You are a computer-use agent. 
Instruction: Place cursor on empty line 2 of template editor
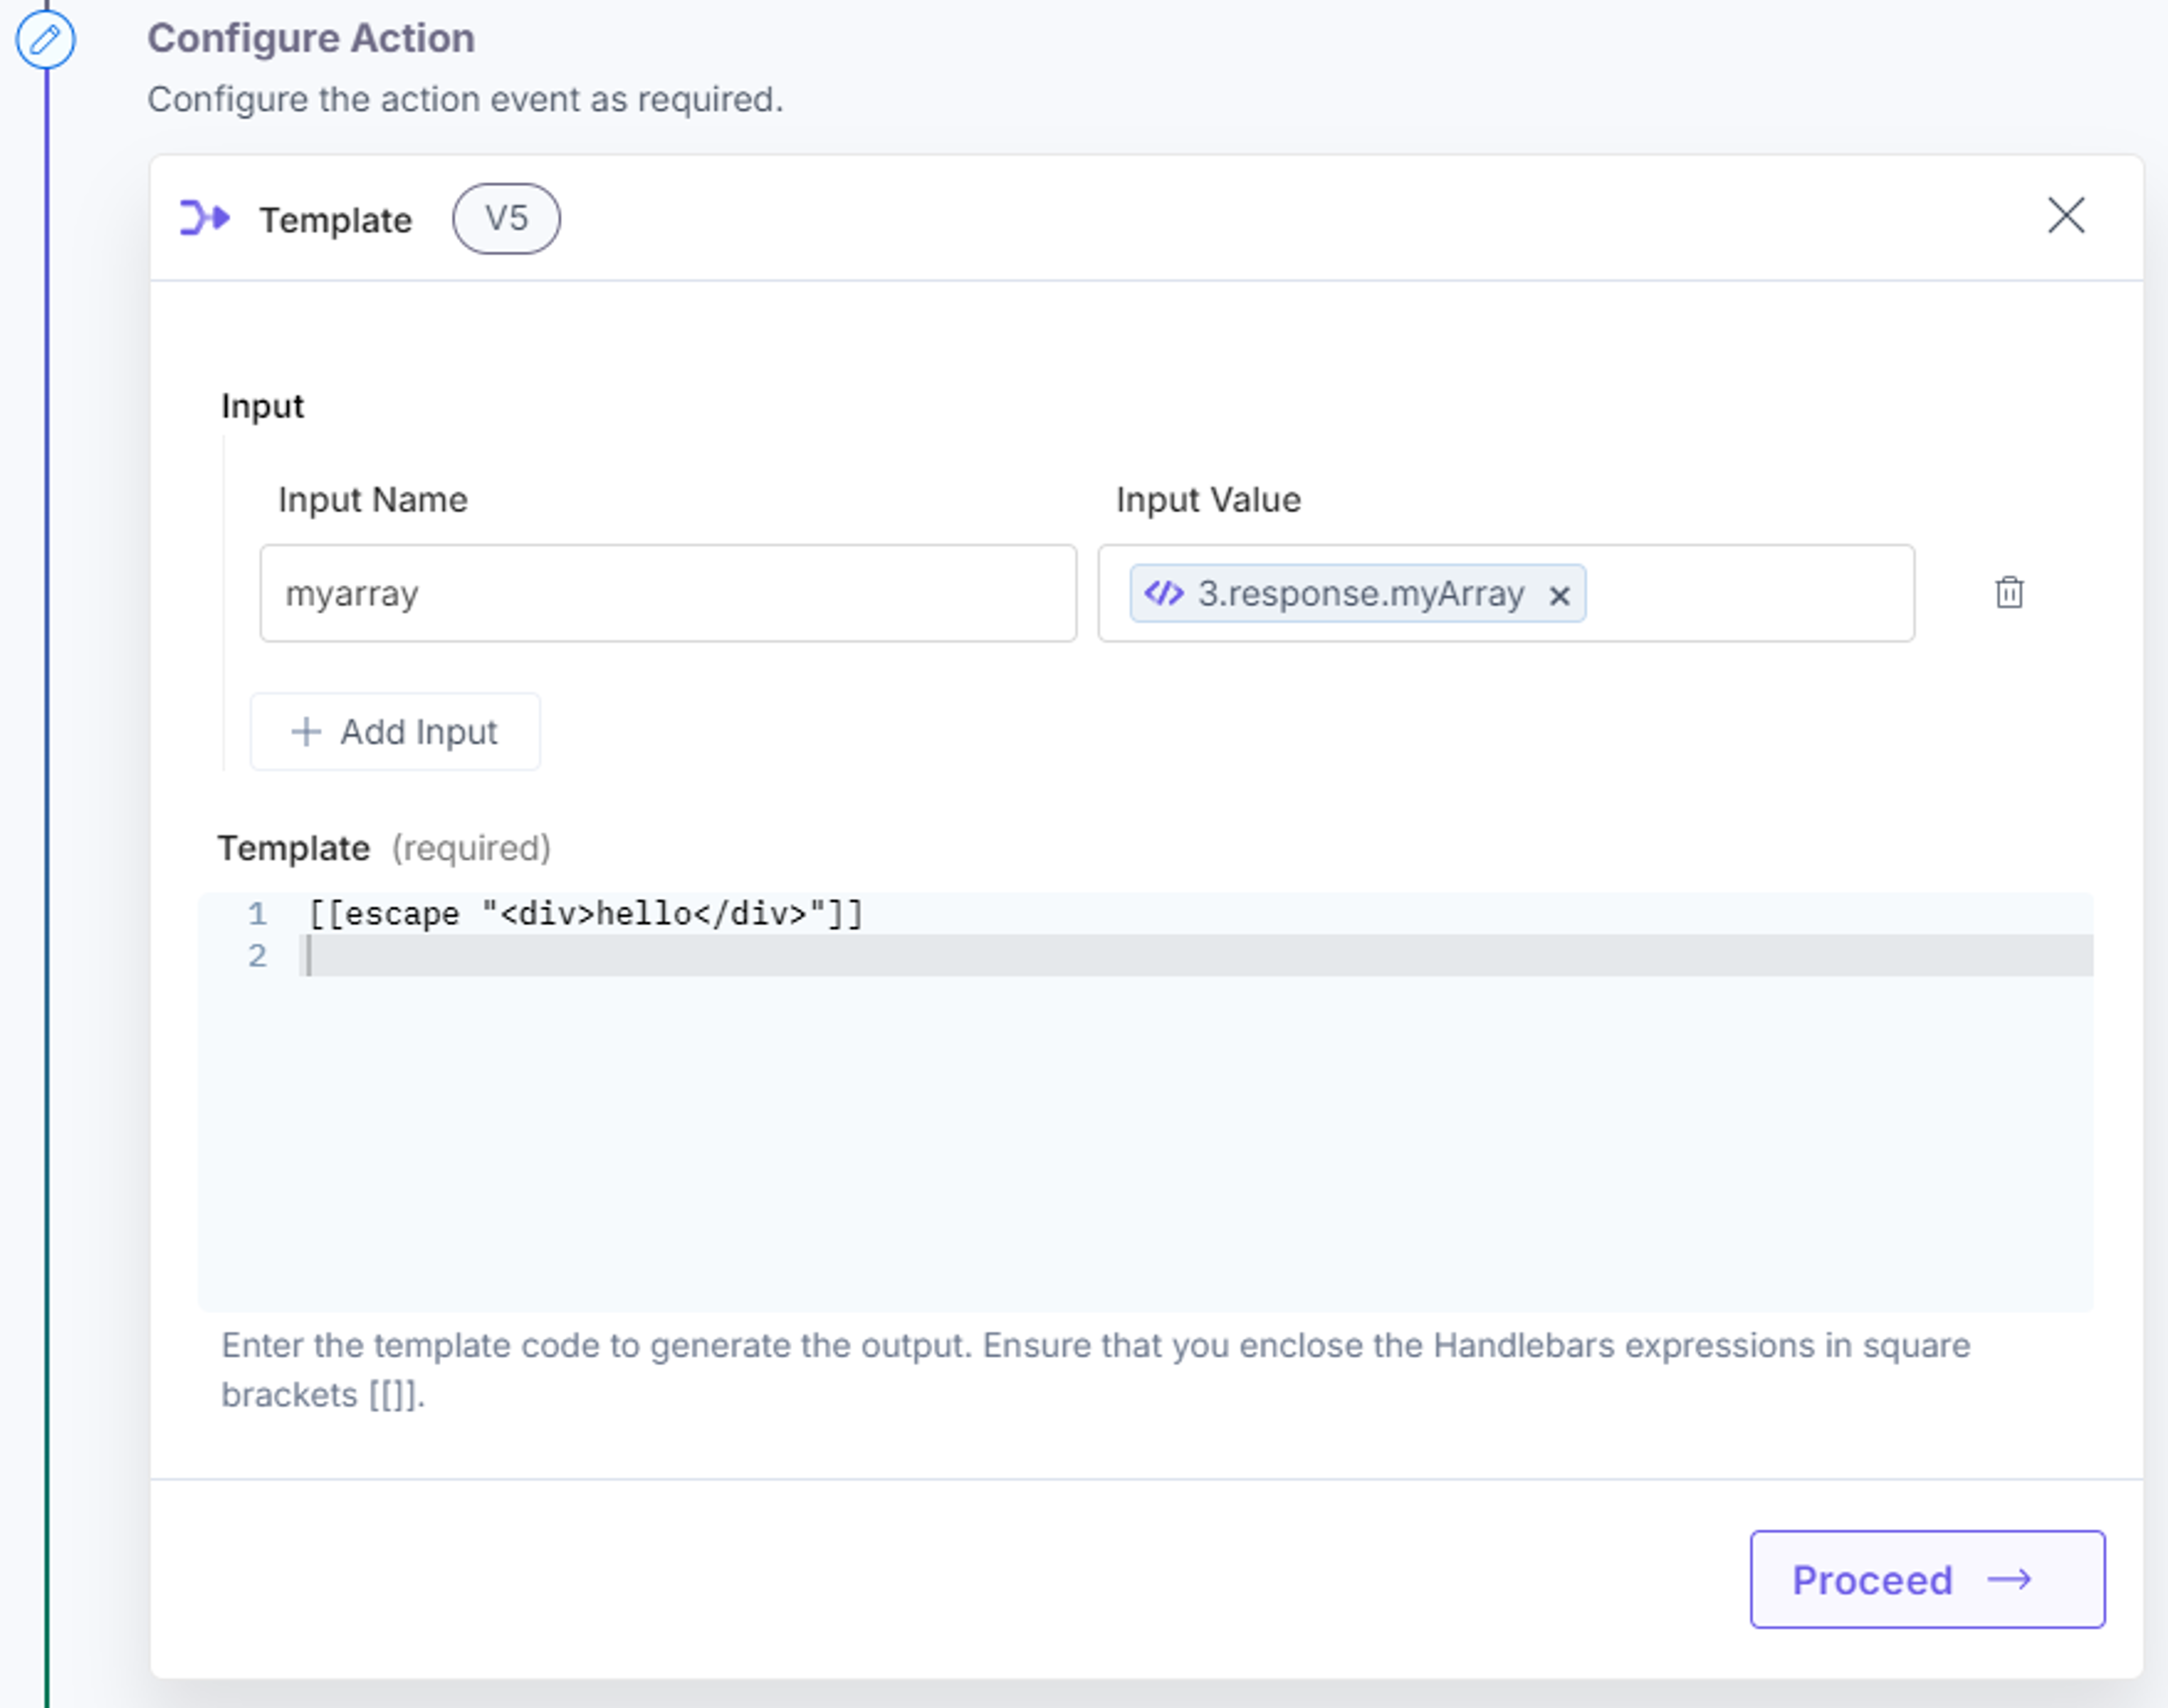pyautogui.click(x=1196, y=956)
